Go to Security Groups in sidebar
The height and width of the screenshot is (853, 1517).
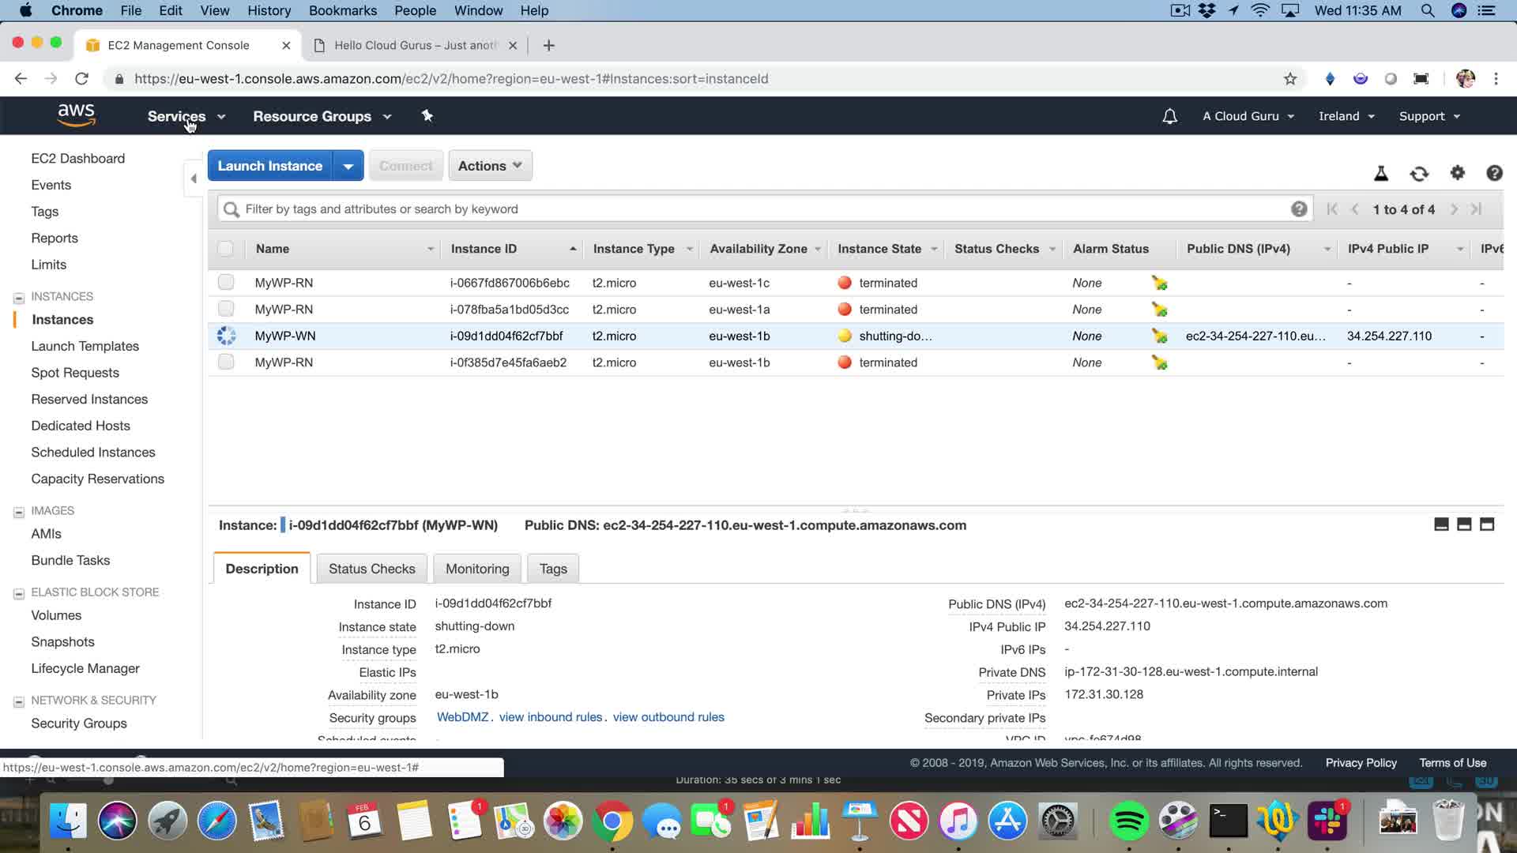tap(79, 723)
